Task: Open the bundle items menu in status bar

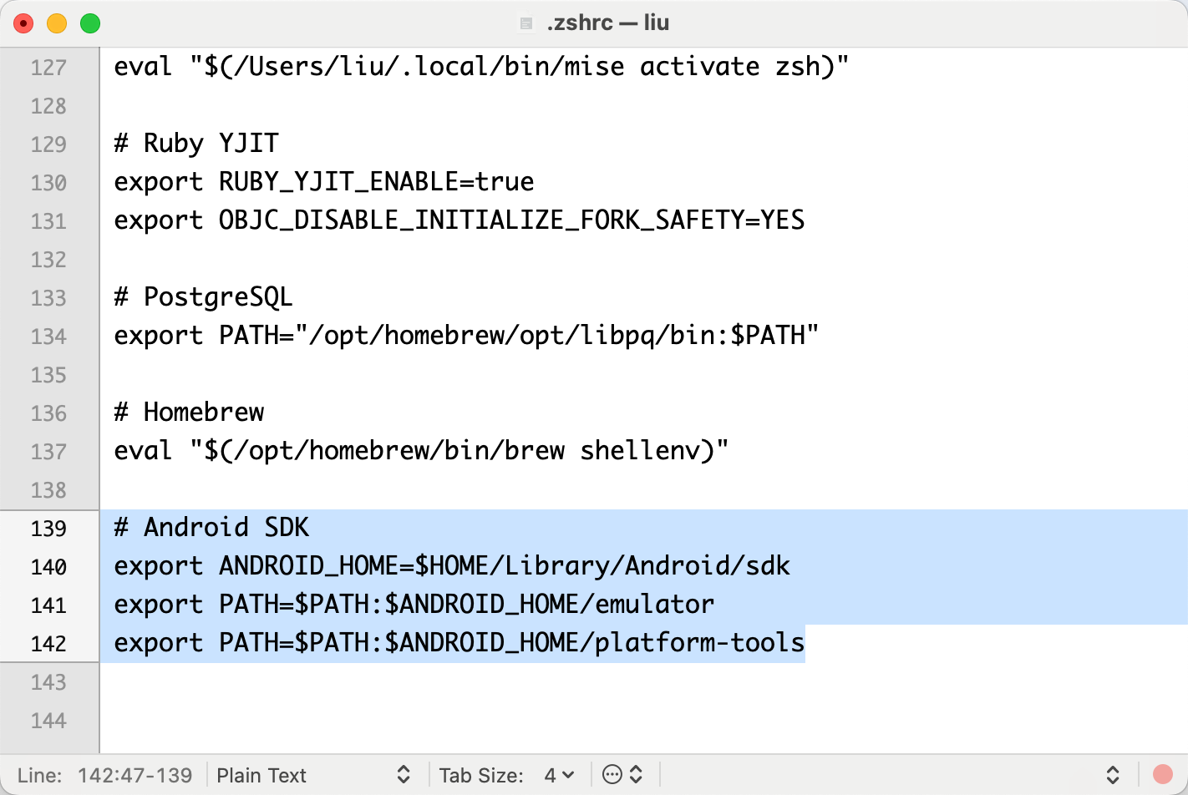Action: [622, 775]
